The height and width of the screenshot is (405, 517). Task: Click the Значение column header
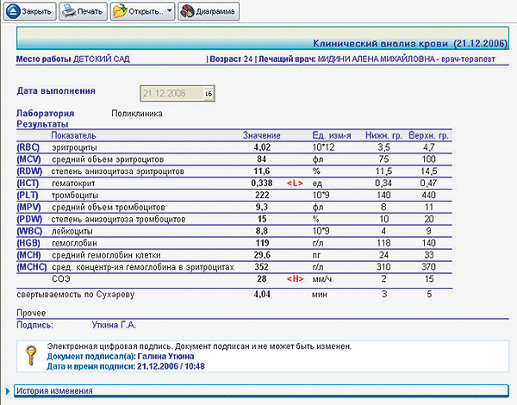[x=262, y=135]
